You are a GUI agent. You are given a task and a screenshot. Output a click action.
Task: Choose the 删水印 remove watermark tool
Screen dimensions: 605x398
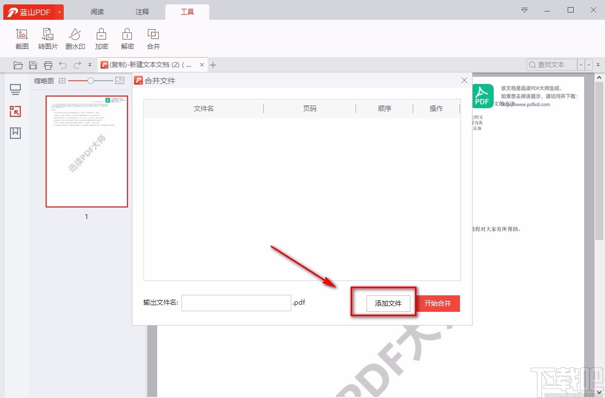click(75, 39)
